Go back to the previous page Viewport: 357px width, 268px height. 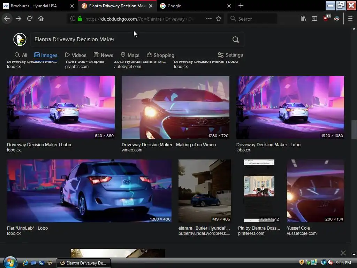click(7, 19)
